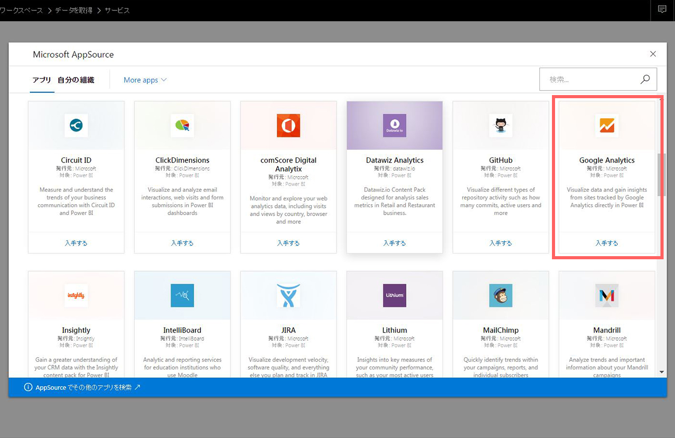Click the IntelliBoard title text
The image size is (675, 438).
(x=182, y=330)
